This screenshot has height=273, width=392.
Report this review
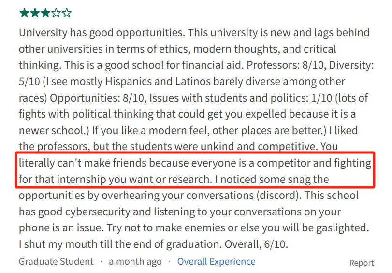[x=362, y=263]
